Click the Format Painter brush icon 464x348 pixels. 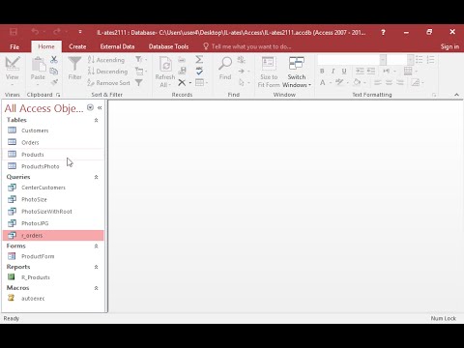pyautogui.click(x=54, y=82)
